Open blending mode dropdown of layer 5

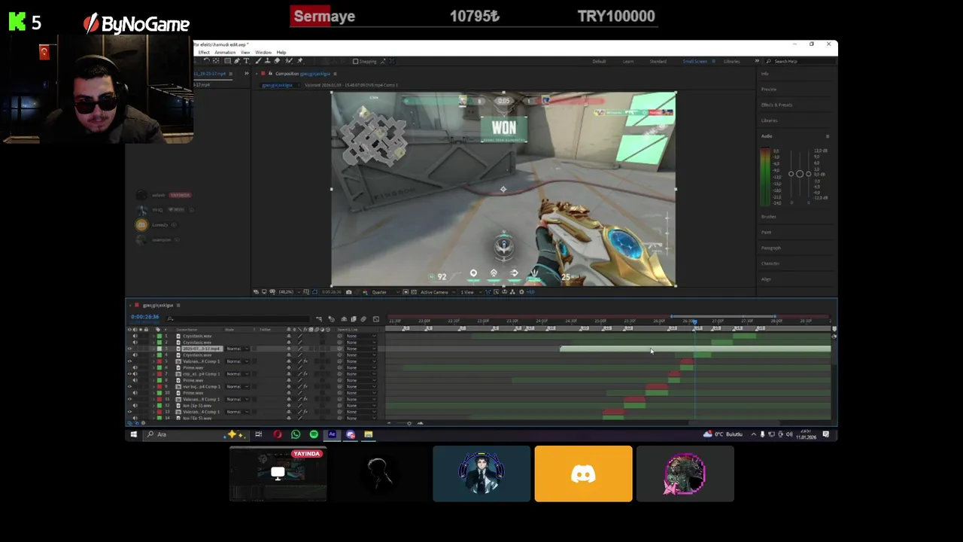pyautogui.click(x=238, y=361)
